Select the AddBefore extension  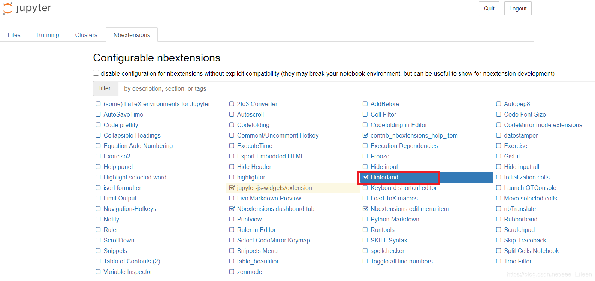coord(385,104)
